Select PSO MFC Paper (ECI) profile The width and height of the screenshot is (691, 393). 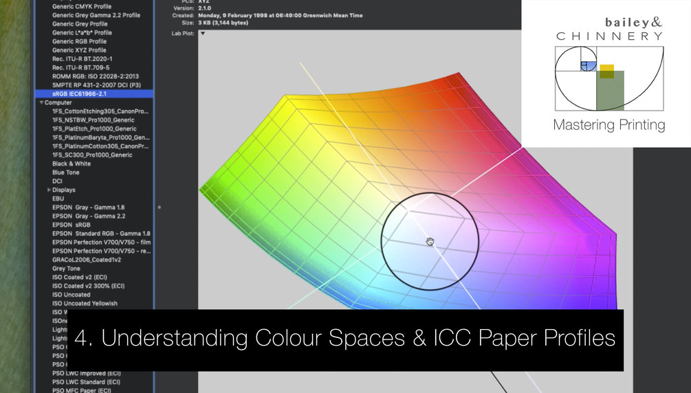[82, 390]
